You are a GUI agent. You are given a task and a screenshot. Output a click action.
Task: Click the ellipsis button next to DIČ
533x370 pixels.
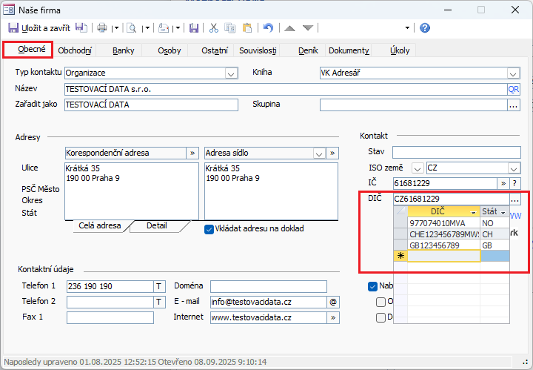(x=514, y=199)
